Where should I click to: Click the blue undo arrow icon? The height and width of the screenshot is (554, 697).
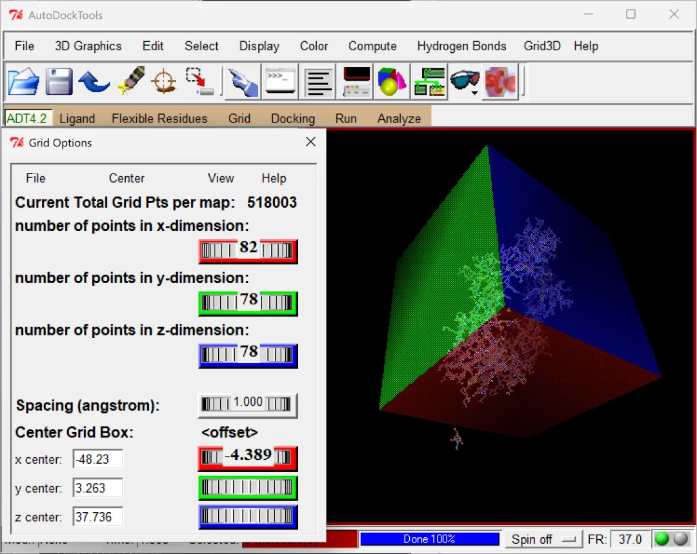pyautogui.click(x=94, y=81)
